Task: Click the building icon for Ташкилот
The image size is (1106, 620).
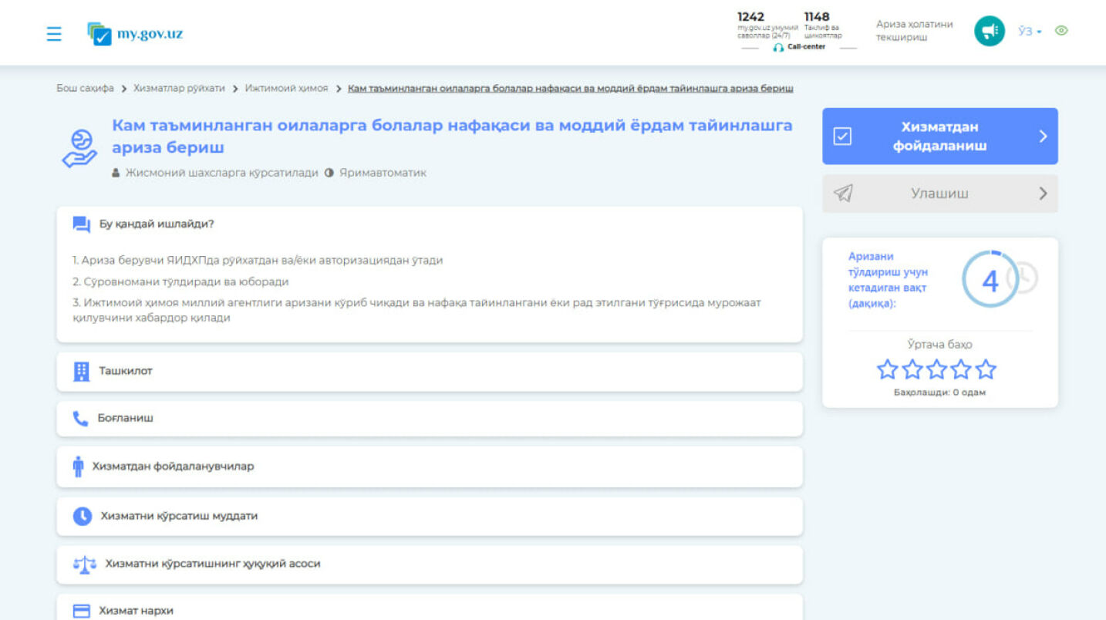Action: tap(81, 371)
